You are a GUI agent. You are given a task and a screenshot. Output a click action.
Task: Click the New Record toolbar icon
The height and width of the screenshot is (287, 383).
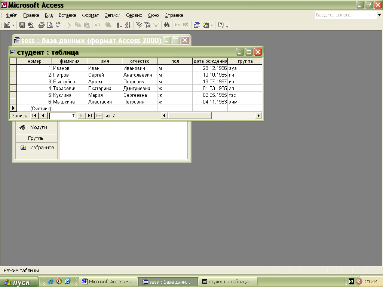tap(178, 25)
